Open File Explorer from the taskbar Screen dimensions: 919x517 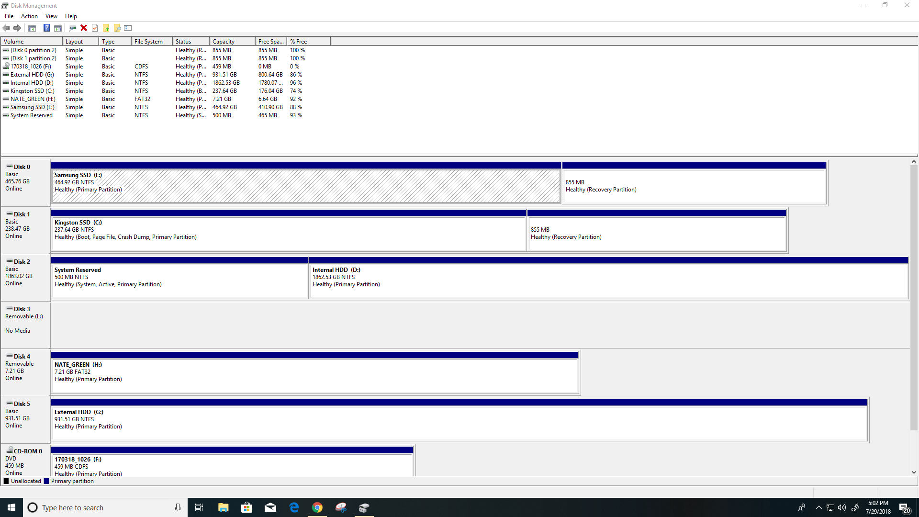click(223, 507)
